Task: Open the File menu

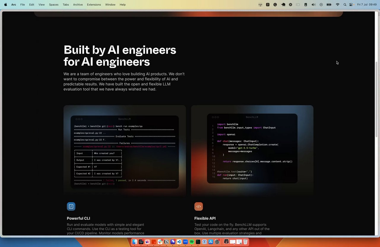Action: (x=23, y=4)
